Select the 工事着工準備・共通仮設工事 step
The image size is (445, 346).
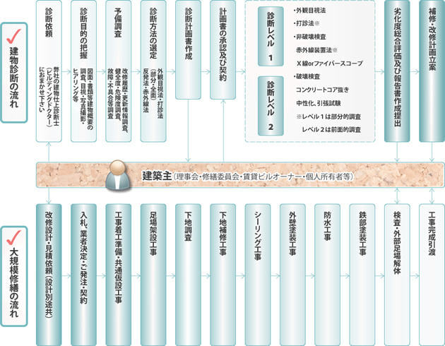tap(119, 275)
